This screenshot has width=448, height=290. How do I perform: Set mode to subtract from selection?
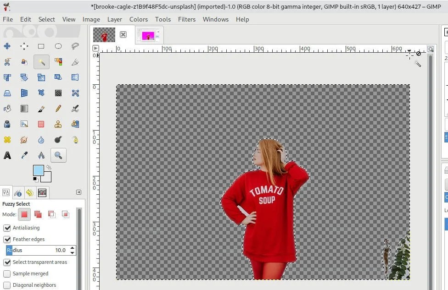[52, 214]
